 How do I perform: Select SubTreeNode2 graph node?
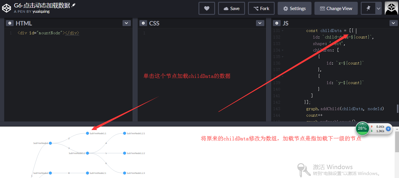click(50, 173)
